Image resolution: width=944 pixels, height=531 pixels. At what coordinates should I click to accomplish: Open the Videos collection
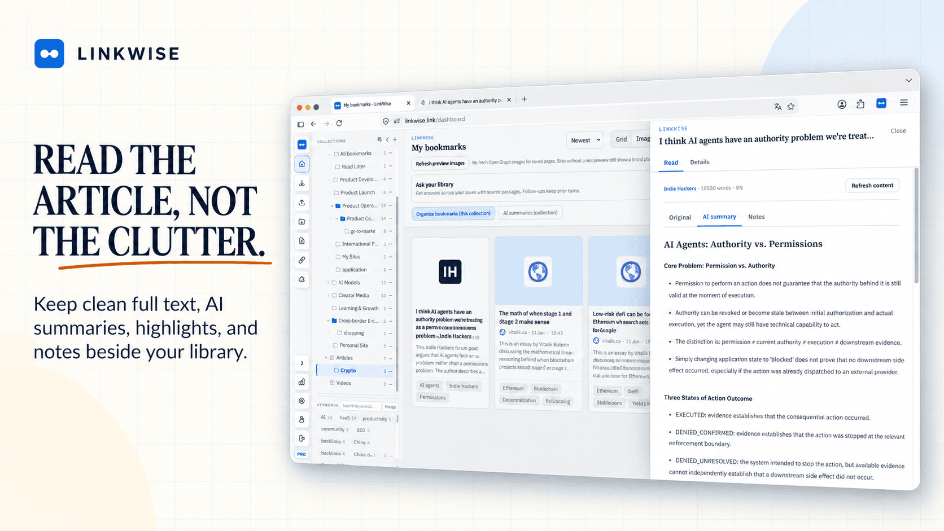pos(343,383)
